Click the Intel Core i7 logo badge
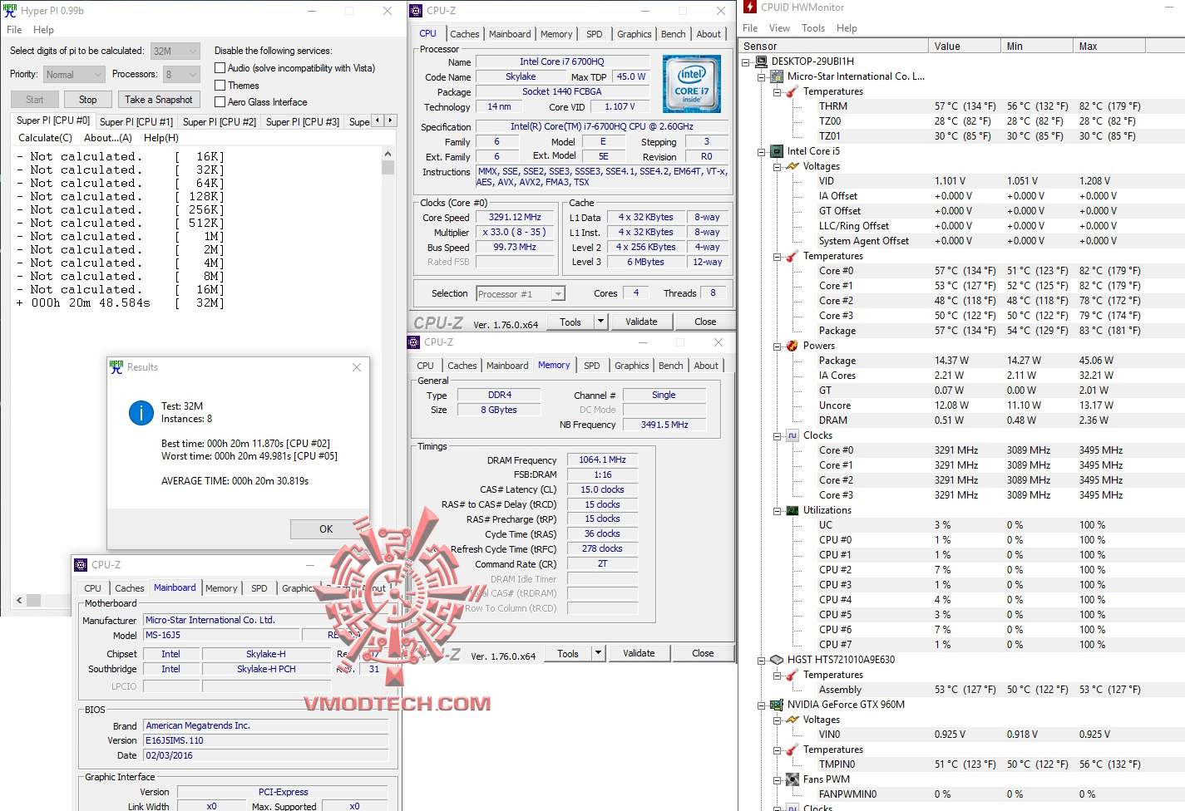 pos(691,83)
